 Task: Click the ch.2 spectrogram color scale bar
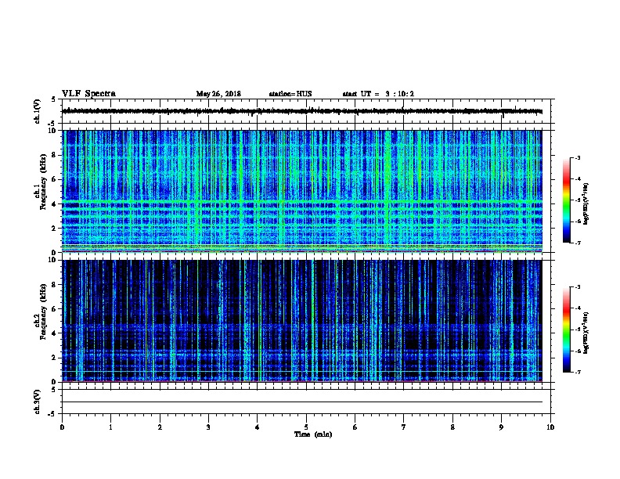point(566,330)
